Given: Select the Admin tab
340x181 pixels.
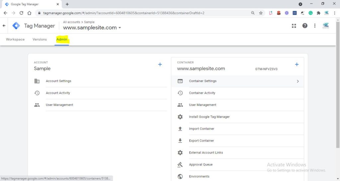Looking at the screenshot, I should tap(62, 39).
